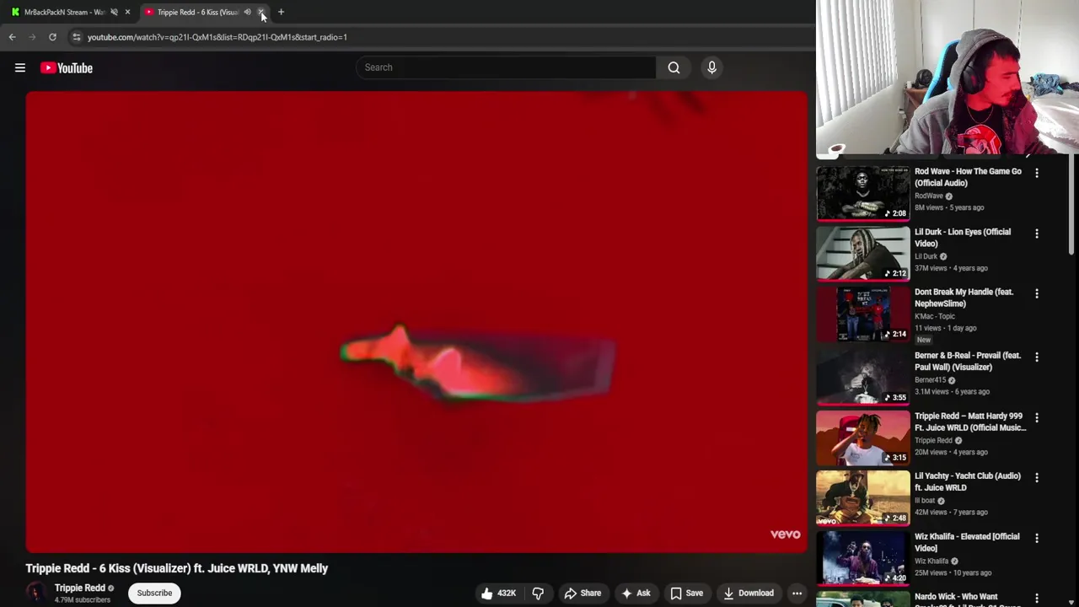Viewport: 1079px width, 607px height.
Task: Reload the page
Action: pyautogui.click(x=52, y=37)
